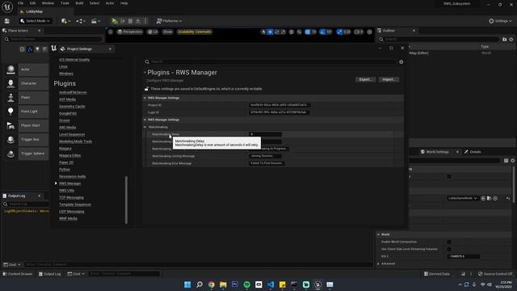The height and width of the screenshot is (291, 517).
Task: Open the Content Drawer
Action: (18, 274)
